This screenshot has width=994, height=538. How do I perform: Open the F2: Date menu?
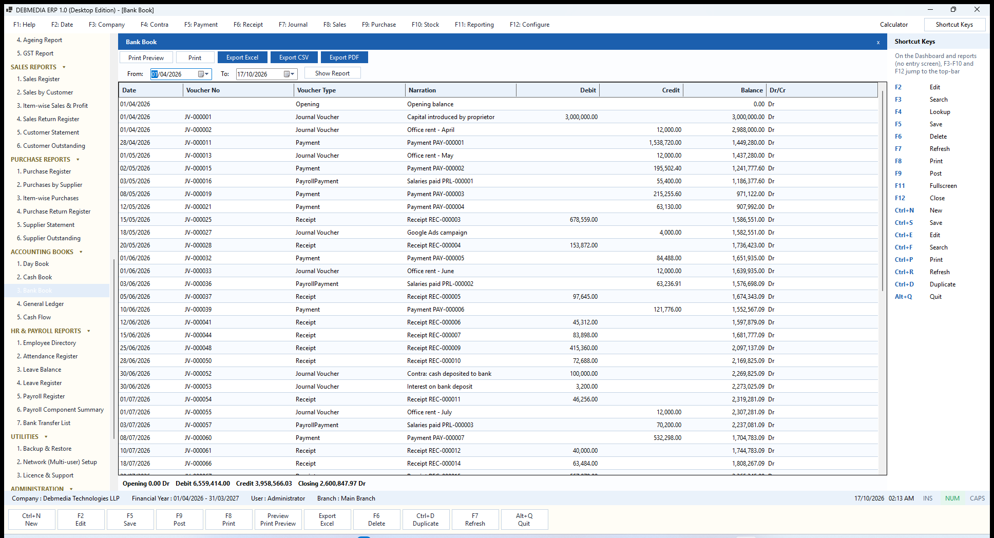(x=62, y=25)
